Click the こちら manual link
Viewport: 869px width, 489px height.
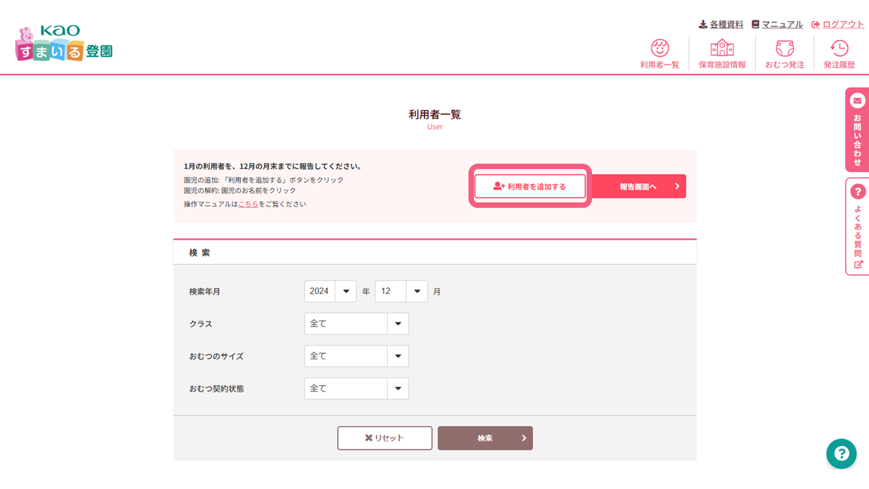[x=248, y=204]
